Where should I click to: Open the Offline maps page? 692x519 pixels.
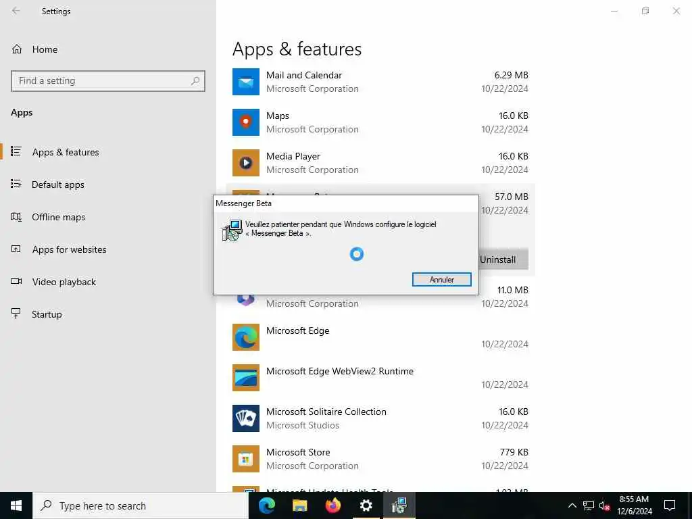58,217
